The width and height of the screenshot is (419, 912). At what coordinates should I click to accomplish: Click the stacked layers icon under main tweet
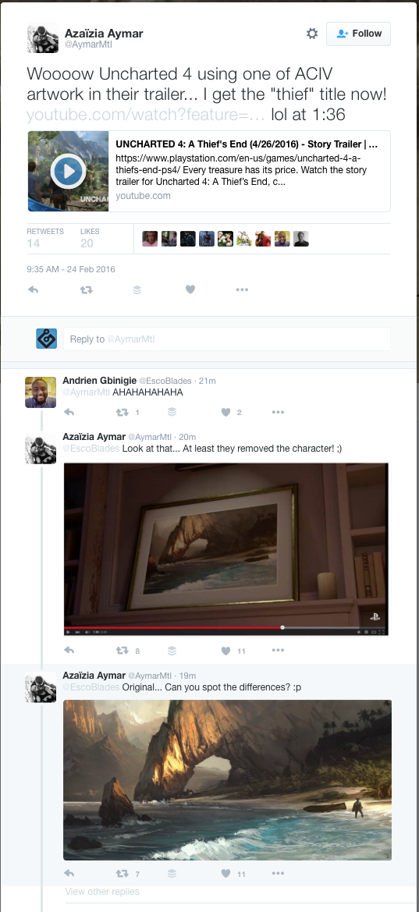[137, 289]
